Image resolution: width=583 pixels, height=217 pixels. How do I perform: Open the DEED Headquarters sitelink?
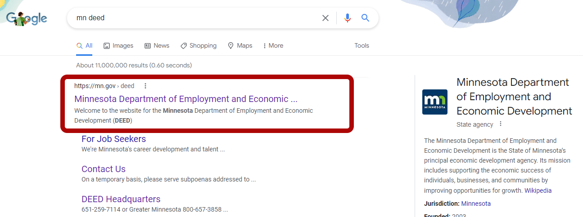pyautogui.click(x=121, y=199)
